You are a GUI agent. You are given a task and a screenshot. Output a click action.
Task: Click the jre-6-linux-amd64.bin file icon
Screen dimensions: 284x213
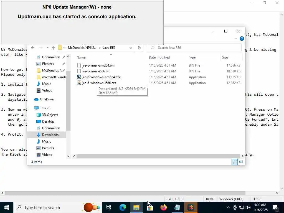79,65
